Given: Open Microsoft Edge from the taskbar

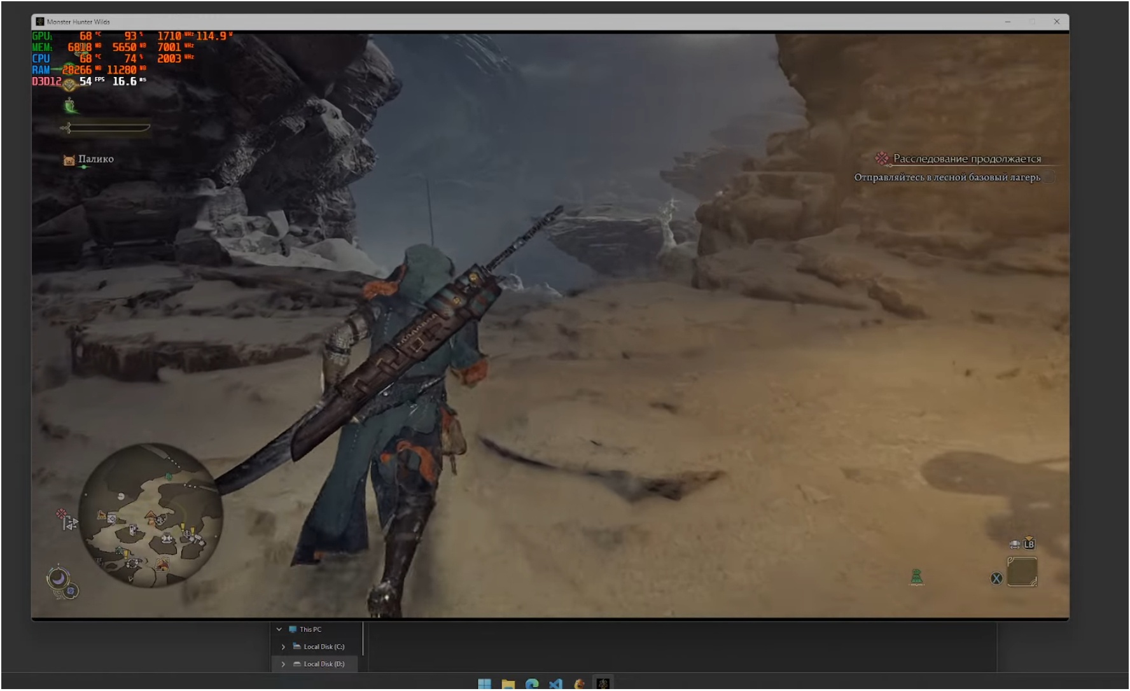Looking at the screenshot, I should point(532,684).
